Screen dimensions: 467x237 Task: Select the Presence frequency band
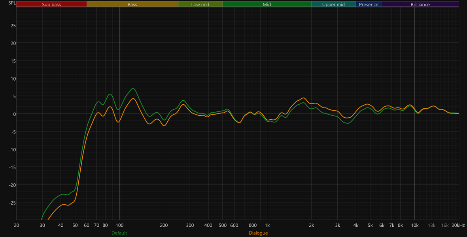[369, 4]
